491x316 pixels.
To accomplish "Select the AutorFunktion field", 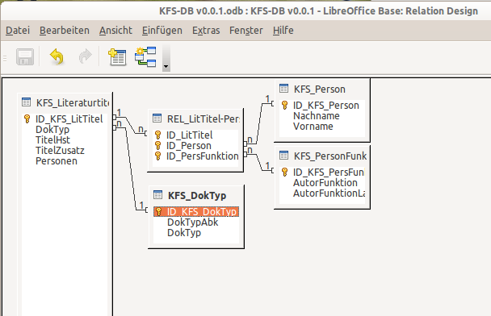I will coord(325,182).
